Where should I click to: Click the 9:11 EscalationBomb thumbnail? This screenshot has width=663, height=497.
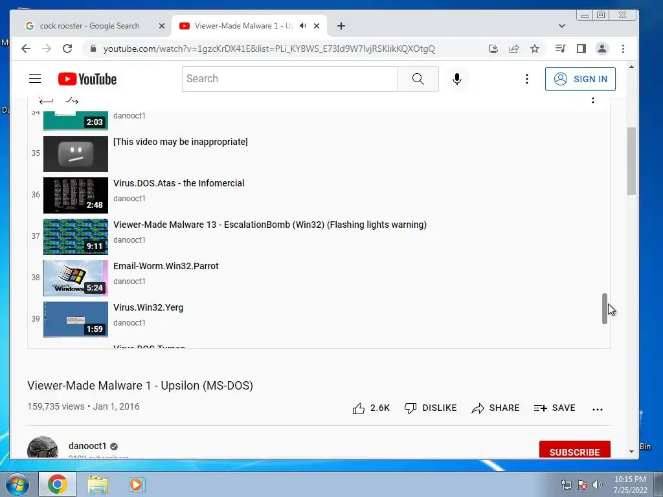point(76,237)
